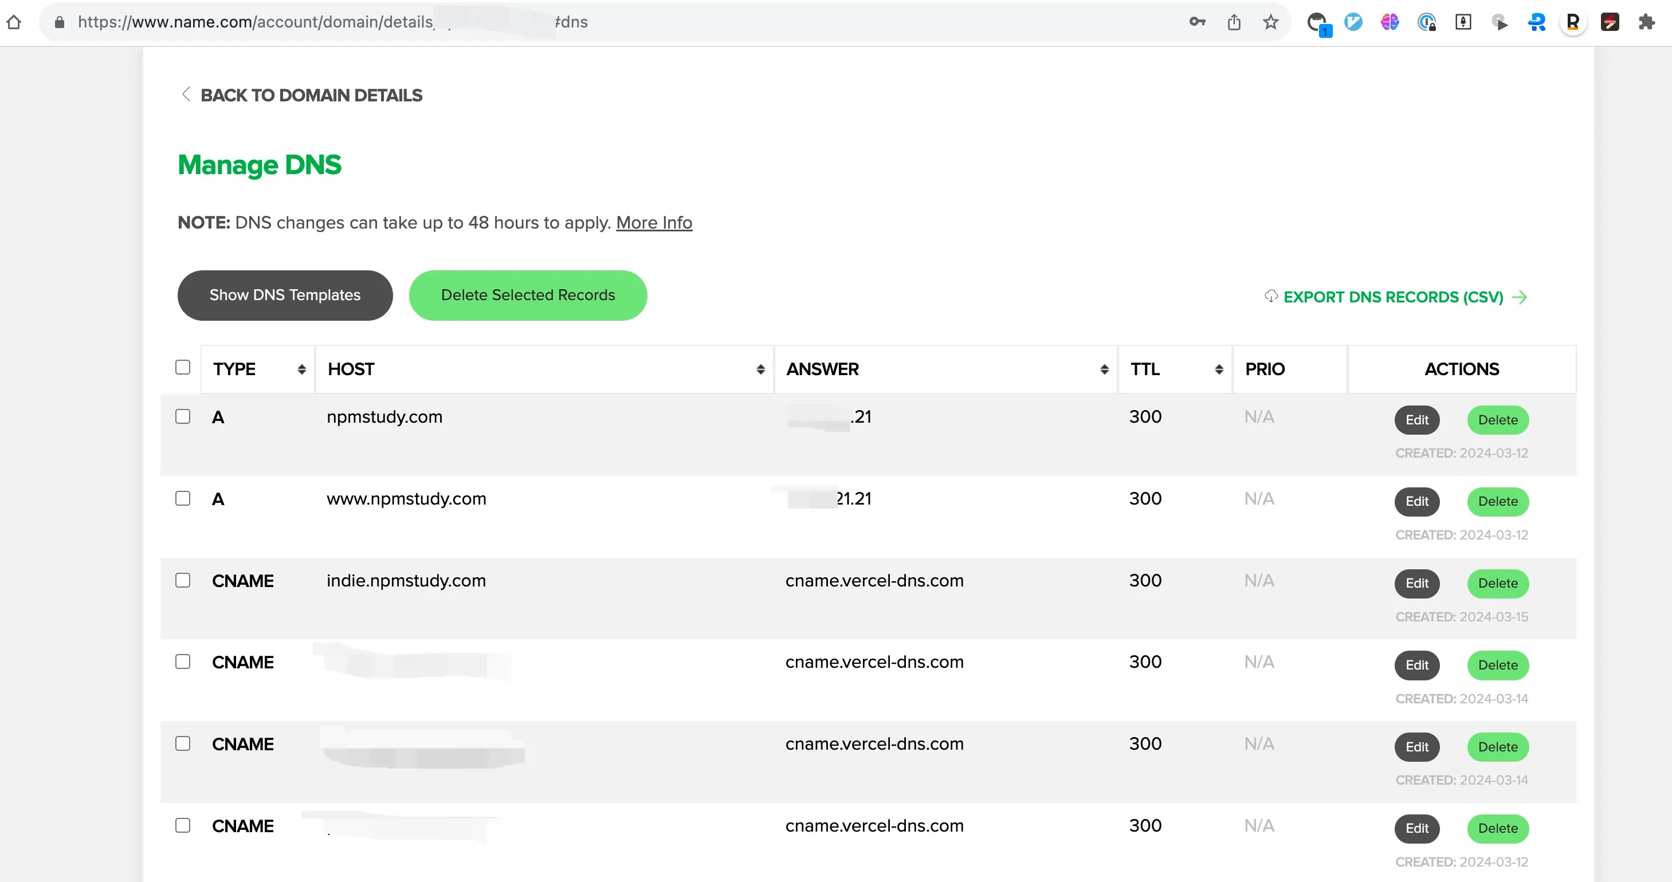Sort records by TTL column arrows
Image resolution: width=1672 pixels, height=882 pixels.
[x=1218, y=369]
